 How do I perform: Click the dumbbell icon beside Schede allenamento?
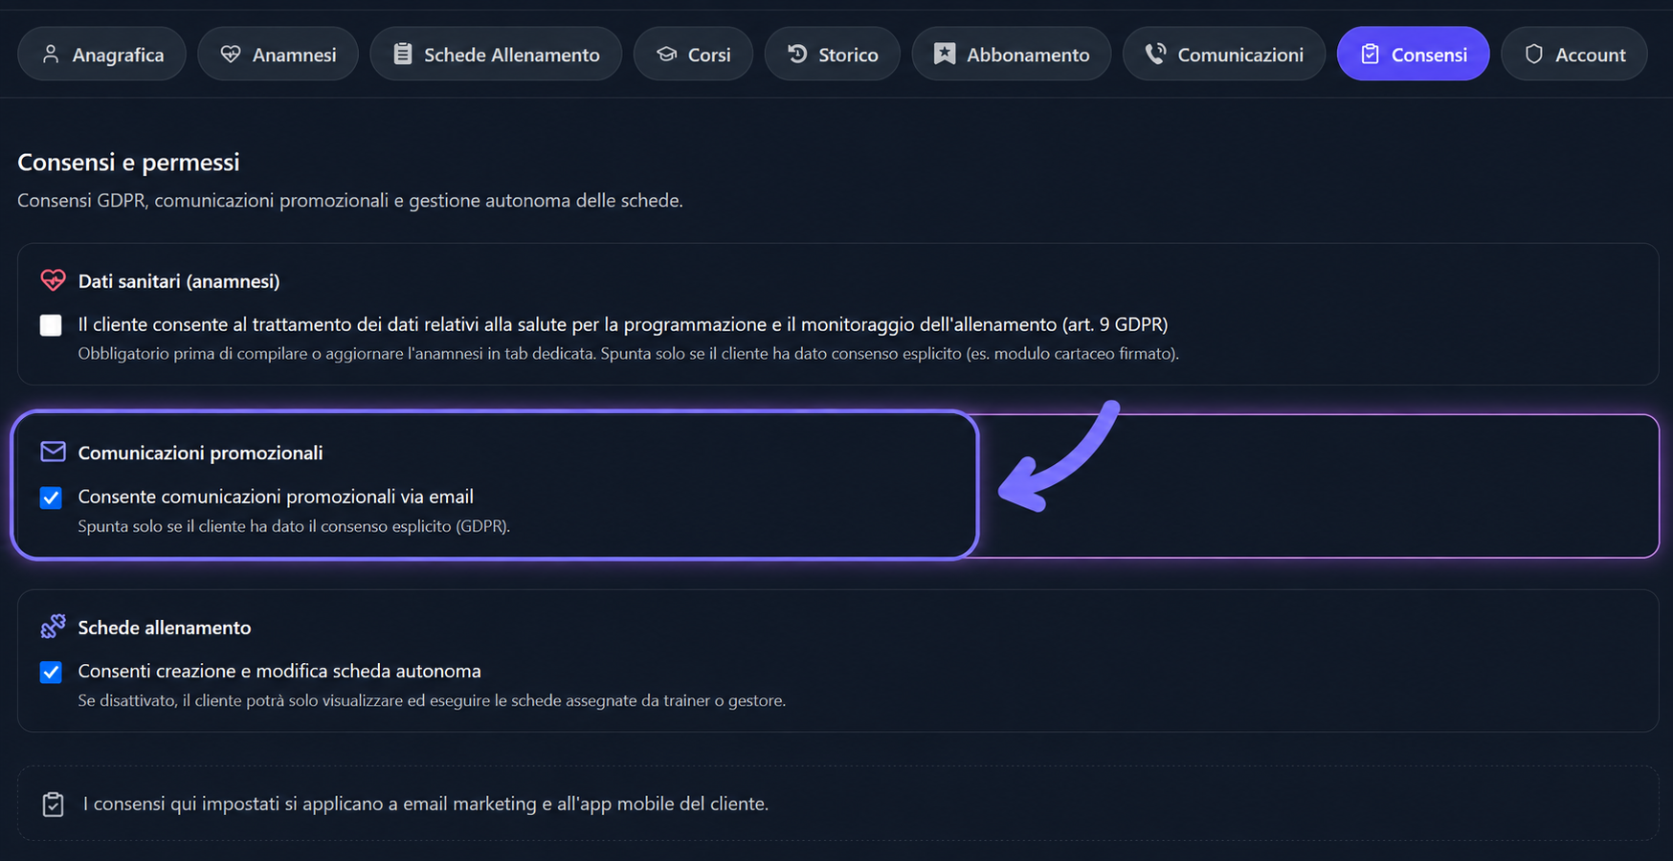click(53, 627)
